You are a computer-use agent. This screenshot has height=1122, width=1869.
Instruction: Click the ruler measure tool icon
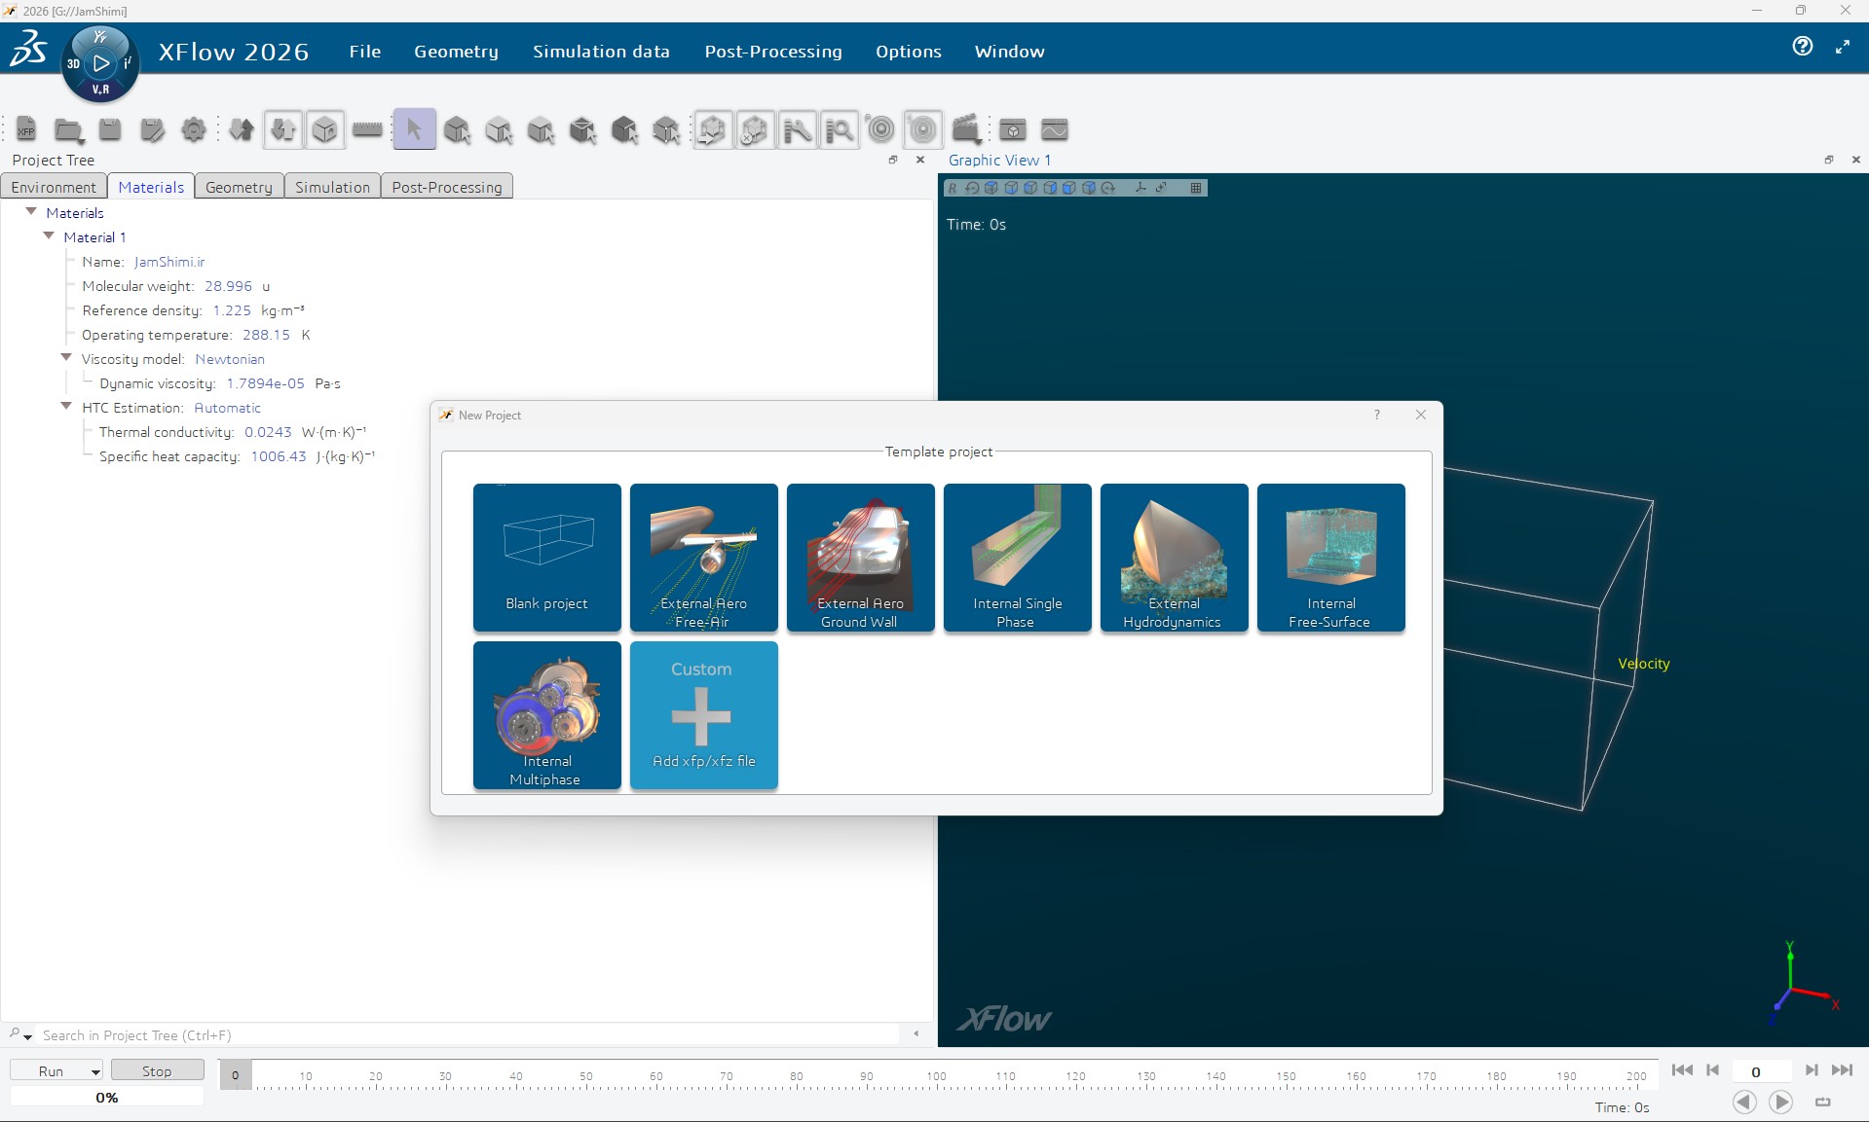(x=367, y=129)
